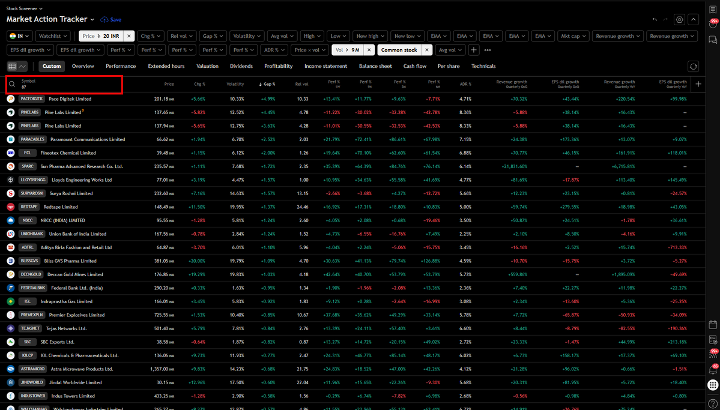Switch to the table view icon

(13, 66)
